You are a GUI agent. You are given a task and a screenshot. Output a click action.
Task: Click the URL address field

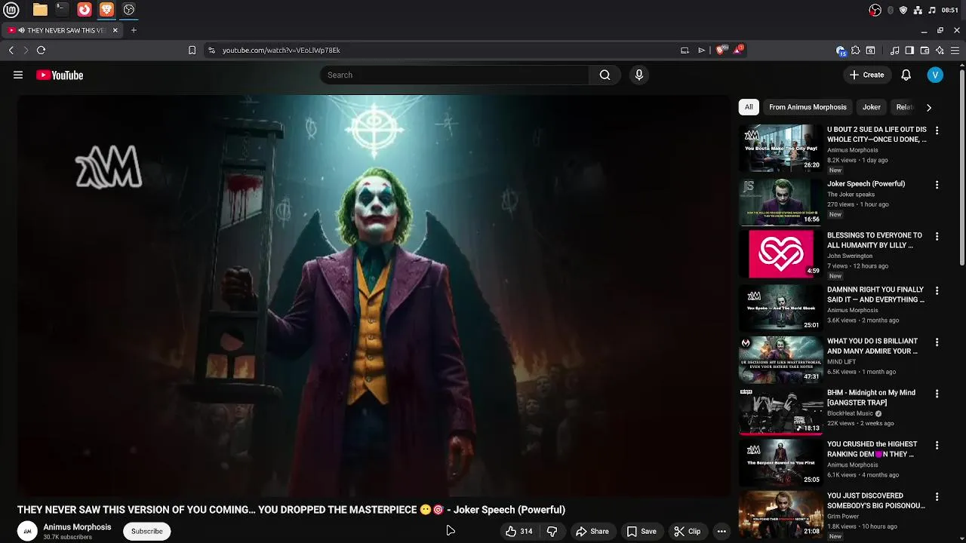click(445, 50)
